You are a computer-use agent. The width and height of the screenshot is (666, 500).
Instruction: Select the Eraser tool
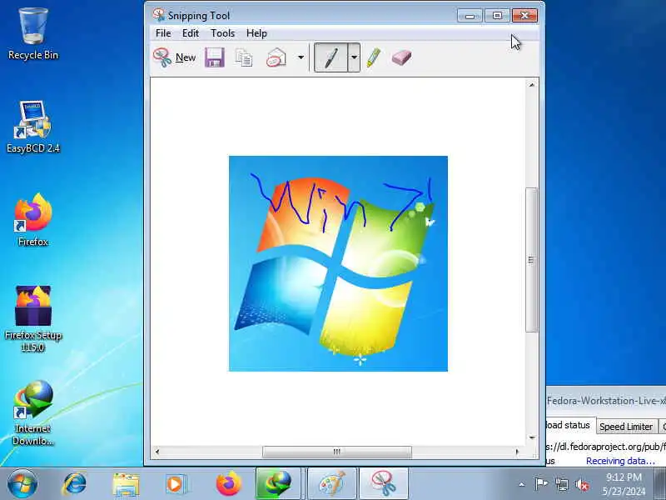(x=401, y=57)
